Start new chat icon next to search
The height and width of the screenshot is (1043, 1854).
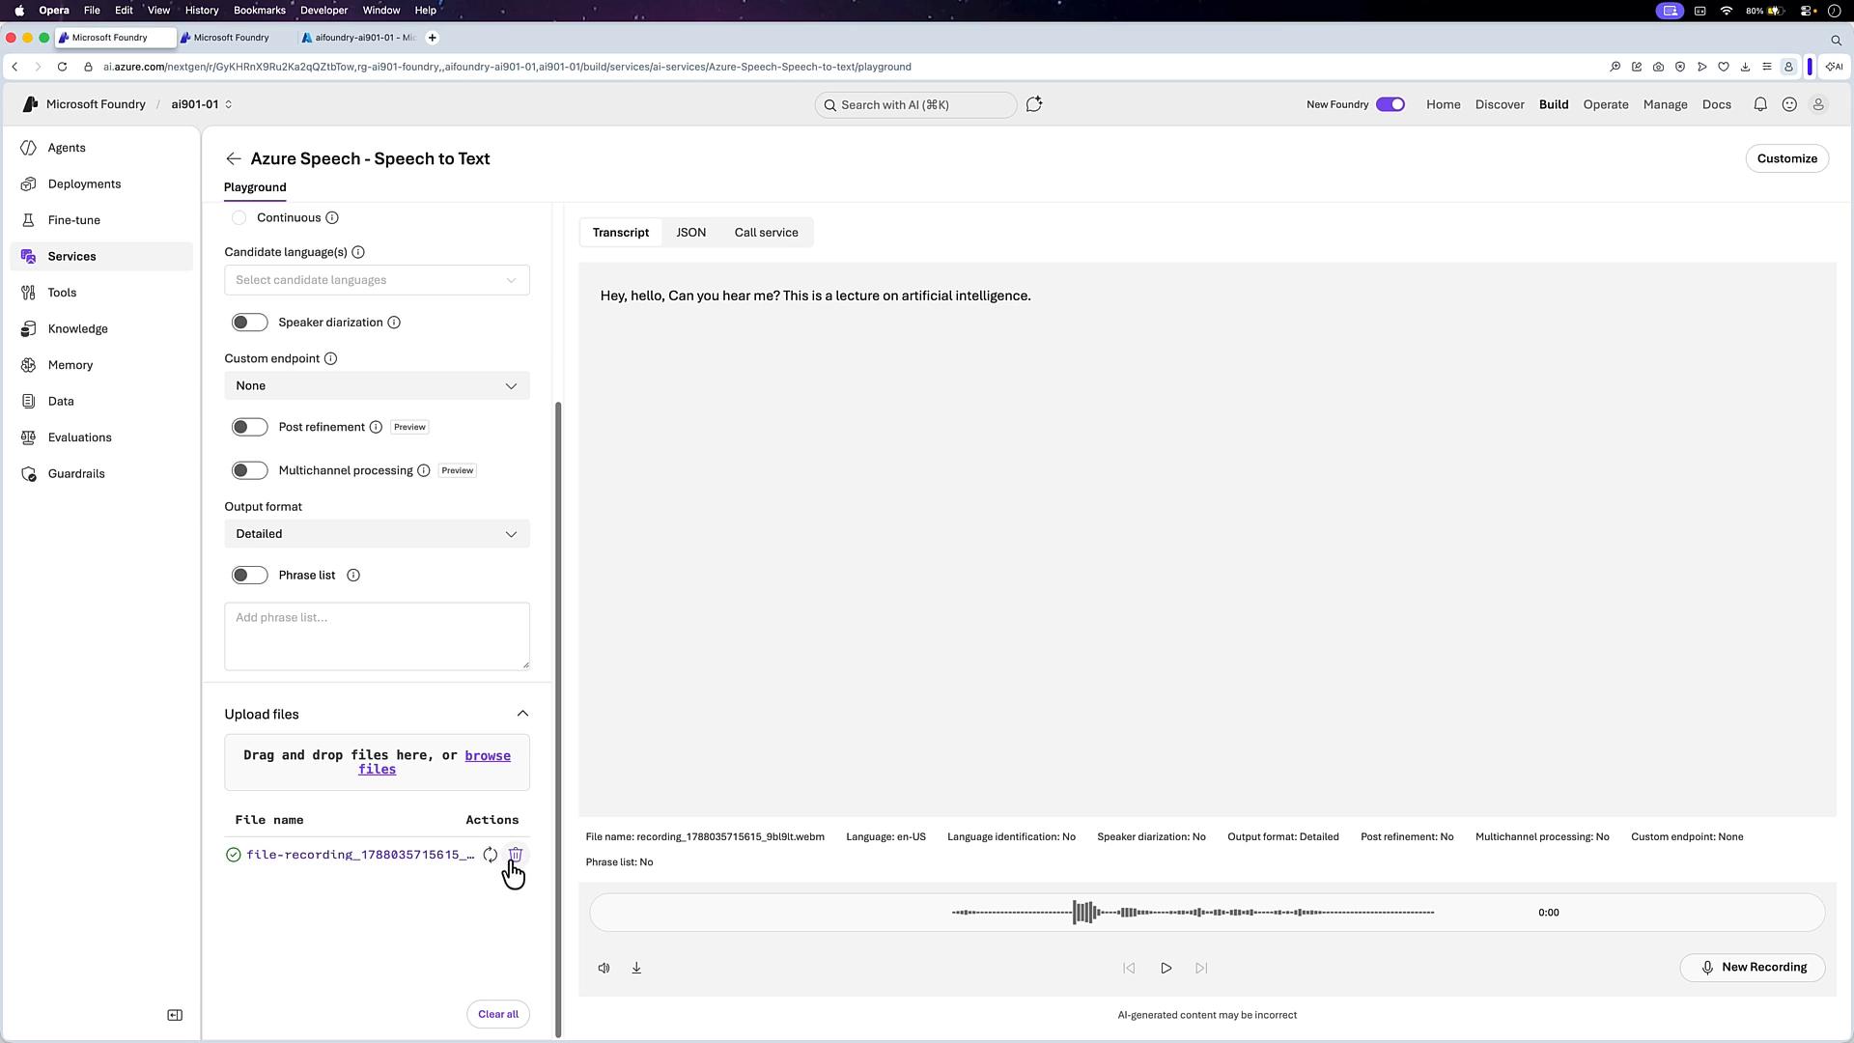1034,104
